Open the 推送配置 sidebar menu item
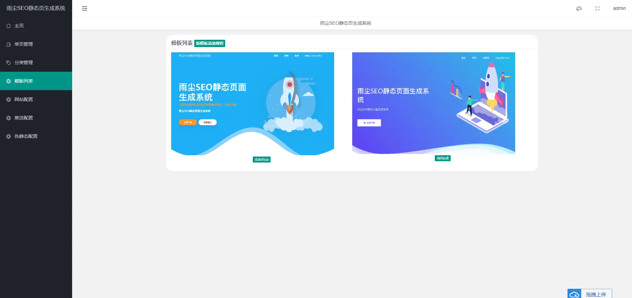632x298 pixels. point(23,117)
